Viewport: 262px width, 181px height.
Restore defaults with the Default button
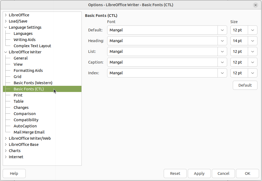[x=245, y=85]
